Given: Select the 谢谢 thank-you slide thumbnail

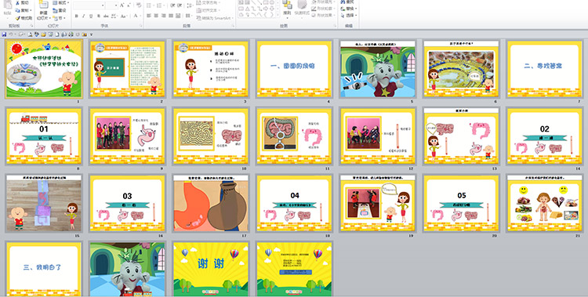Looking at the screenshot, I should click(211, 270).
